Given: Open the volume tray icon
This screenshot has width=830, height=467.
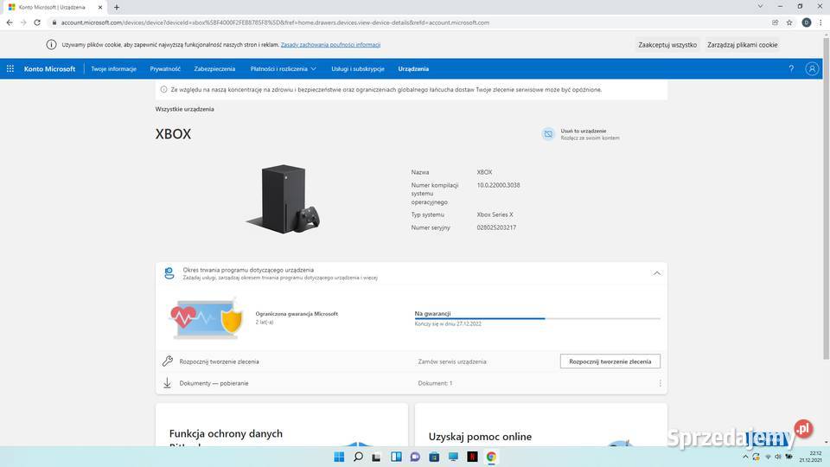Looking at the screenshot, I should [x=777, y=457].
